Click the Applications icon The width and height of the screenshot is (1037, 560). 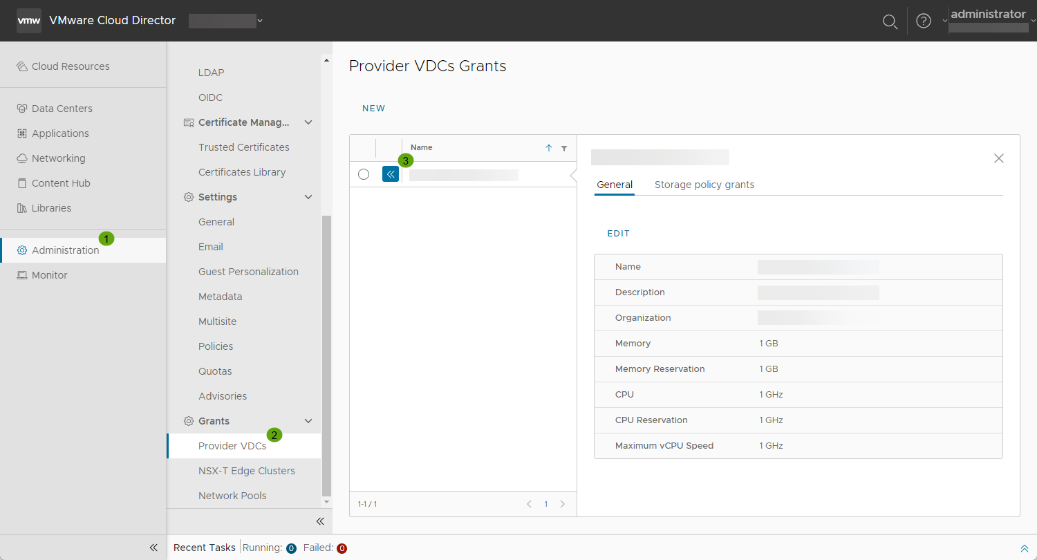[22, 133]
